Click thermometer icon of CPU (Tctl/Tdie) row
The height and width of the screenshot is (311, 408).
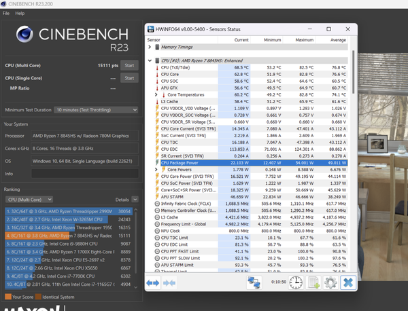pyautogui.click(x=157, y=67)
